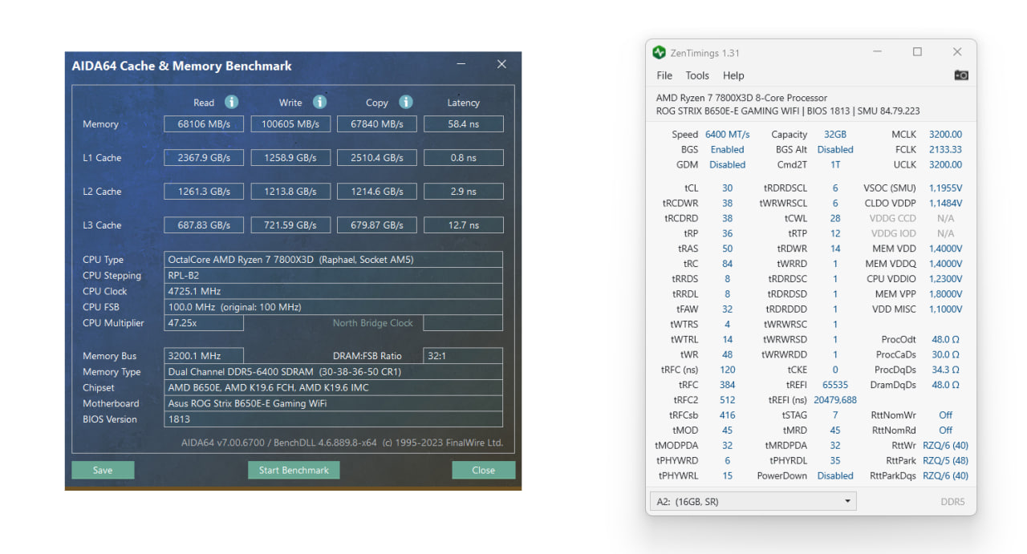This screenshot has width=1027, height=554.
Task: Click the ProcOdt value 48.0 Ω
Action: 945,340
